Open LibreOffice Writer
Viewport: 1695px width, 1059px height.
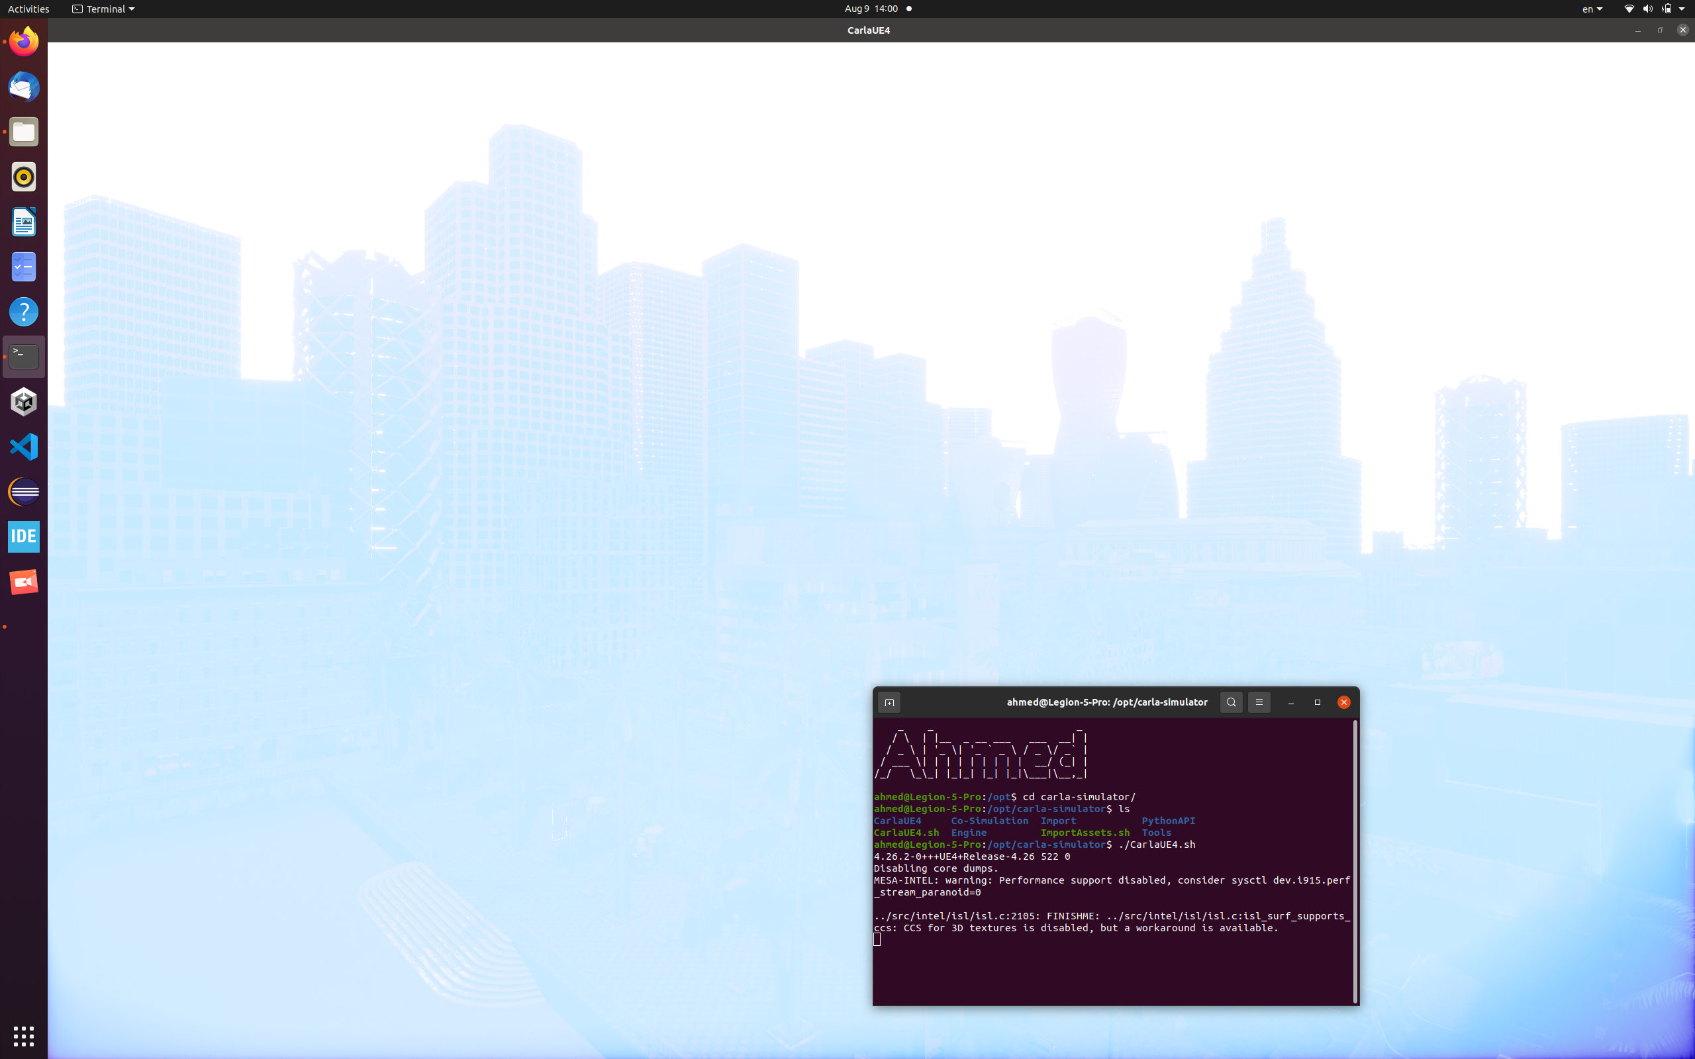click(x=24, y=221)
